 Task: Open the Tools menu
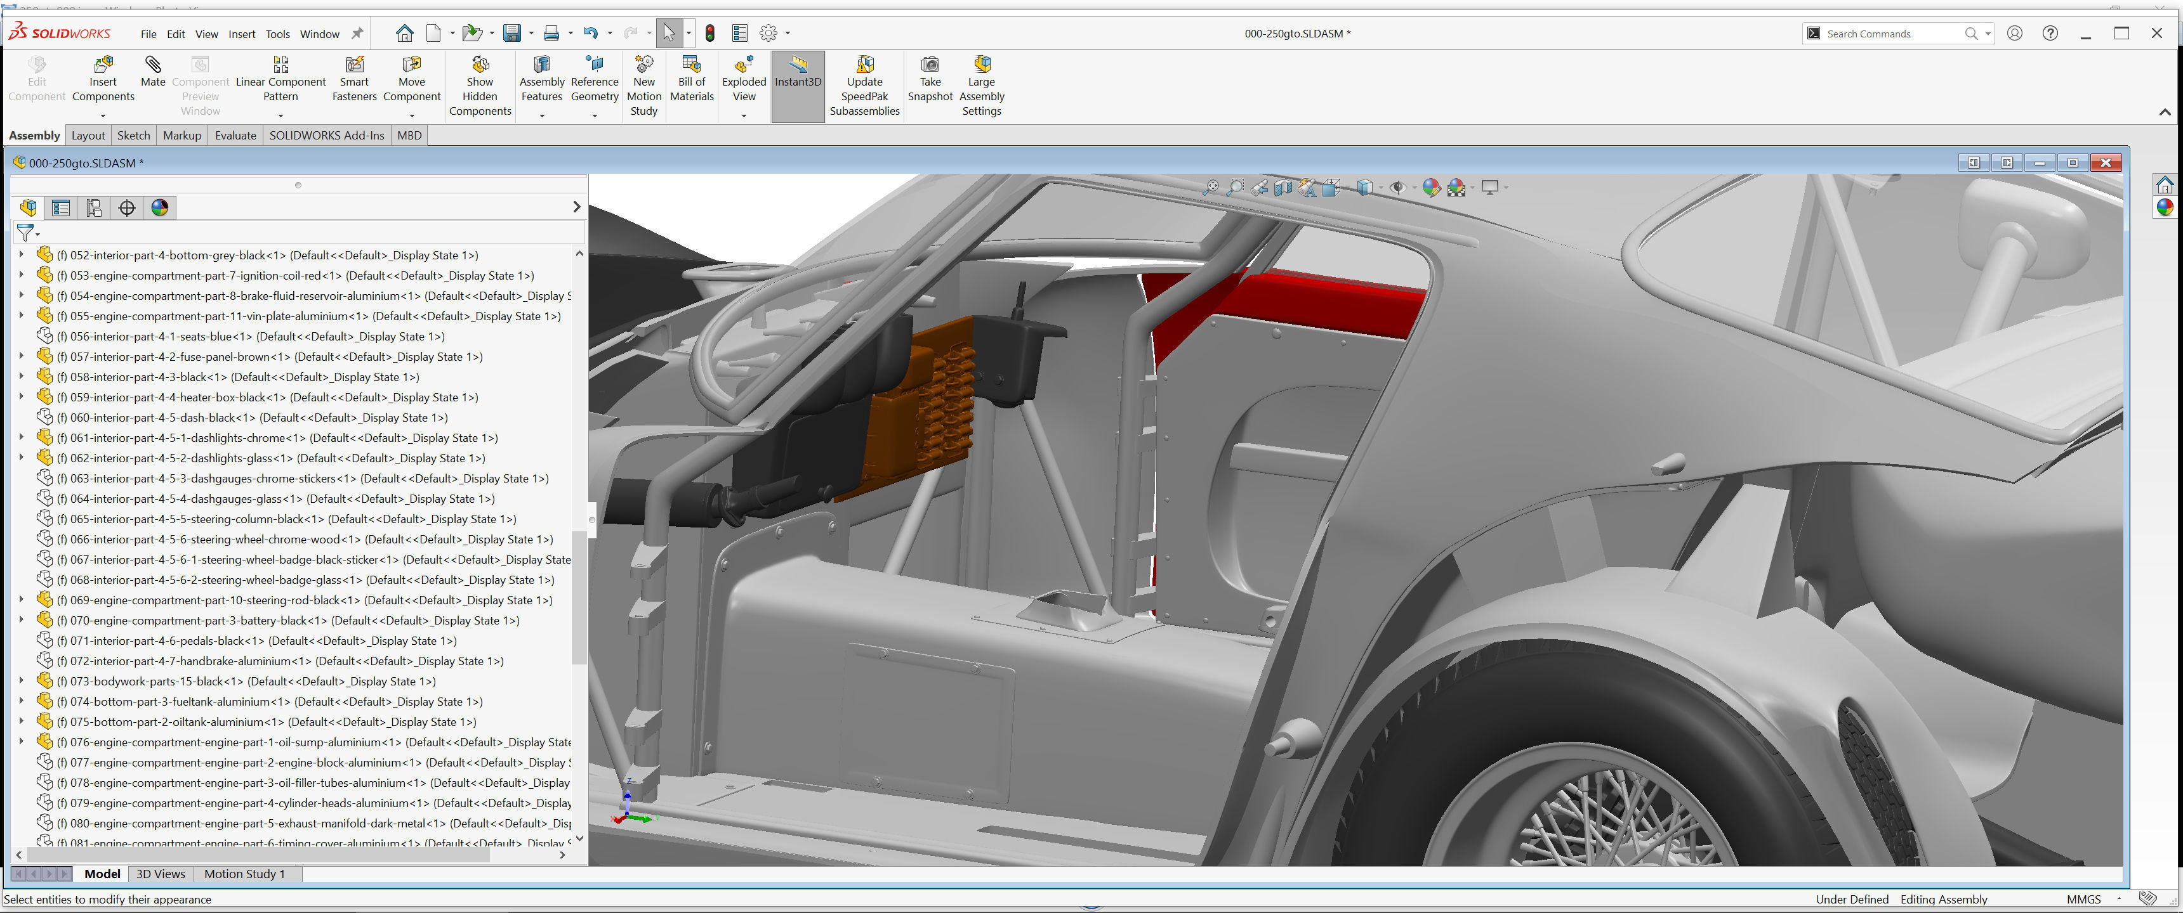click(x=277, y=34)
